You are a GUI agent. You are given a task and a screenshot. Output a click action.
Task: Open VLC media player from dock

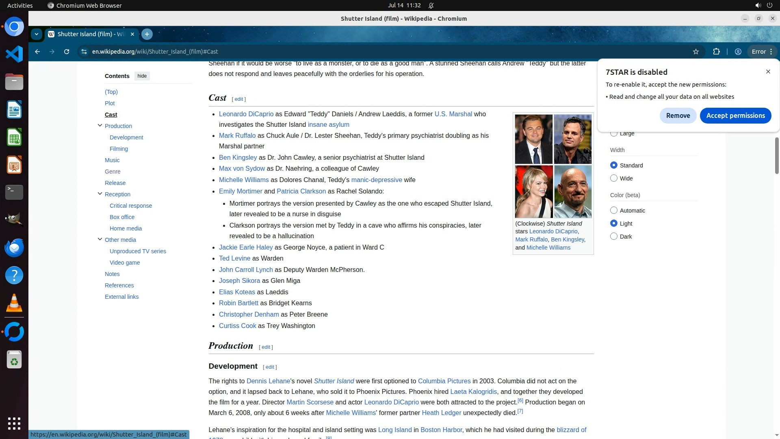(14, 303)
